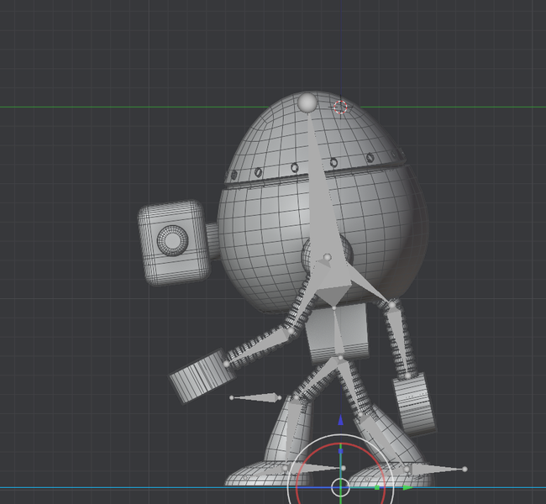Select the large bone tip sphere atop the head
Viewport: 546px width, 504px height.
[307, 102]
